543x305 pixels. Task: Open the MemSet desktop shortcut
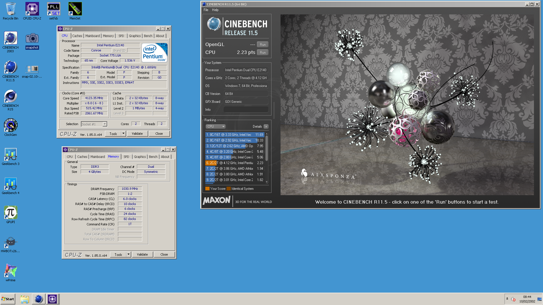(x=75, y=11)
